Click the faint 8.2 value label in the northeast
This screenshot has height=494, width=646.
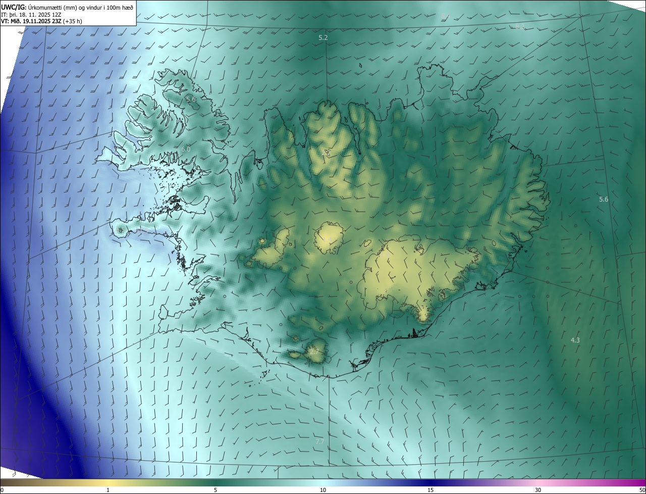click(x=520, y=27)
